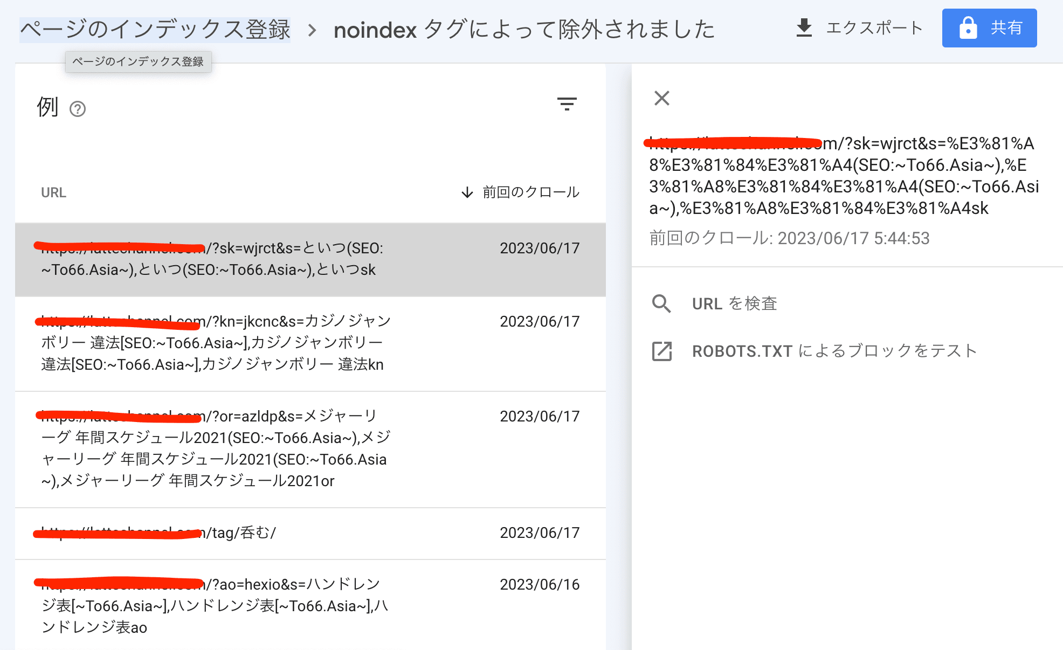Viewport: 1063px width, 650px height.
Task: Select the row with ?sk=wjrct URL
Action: pos(310,259)
